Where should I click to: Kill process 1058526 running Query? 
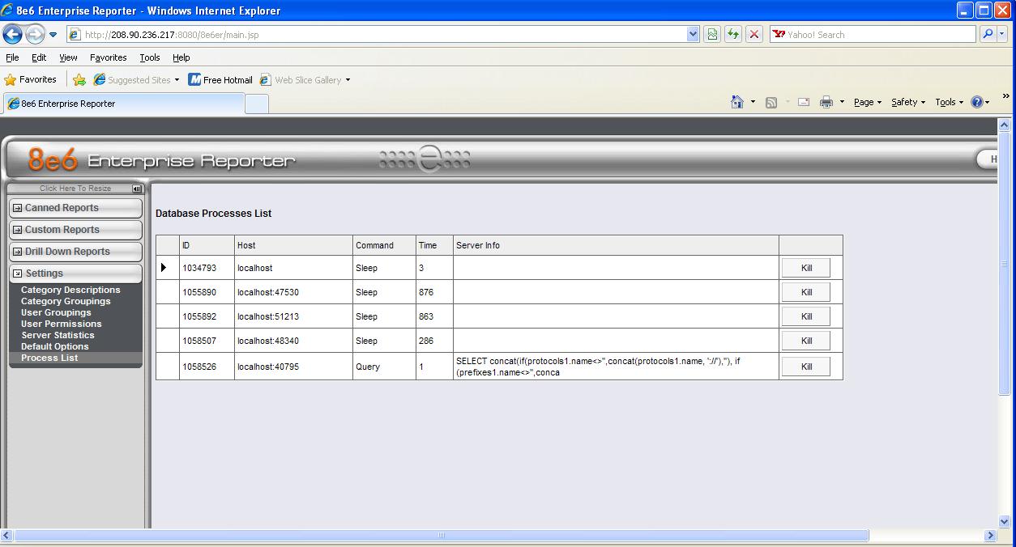click(806, 367)
